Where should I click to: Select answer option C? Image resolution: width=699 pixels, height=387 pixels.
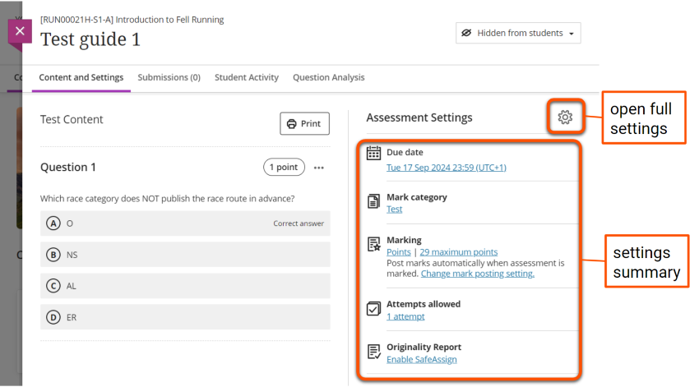(53, 286)
